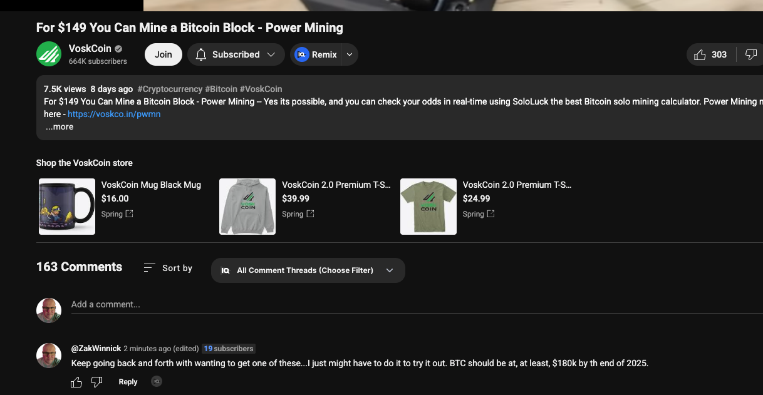Open the gray hoodie product thumbnail

pyautogui.click(x=247, y=207)
